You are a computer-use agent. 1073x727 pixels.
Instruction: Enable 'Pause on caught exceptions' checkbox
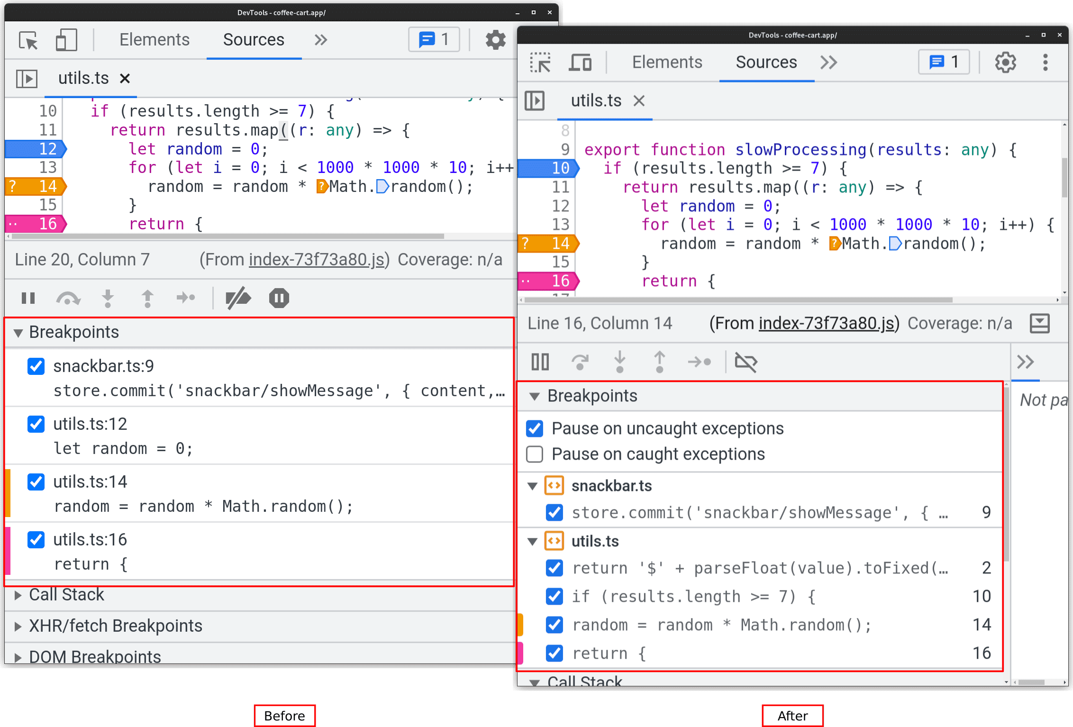click(536, 454)
